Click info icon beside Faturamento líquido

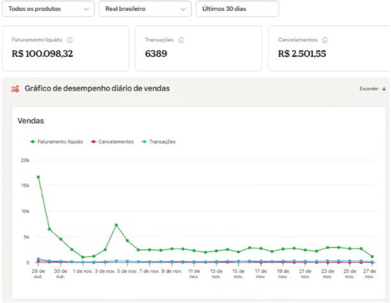click(x=70, y=40)
